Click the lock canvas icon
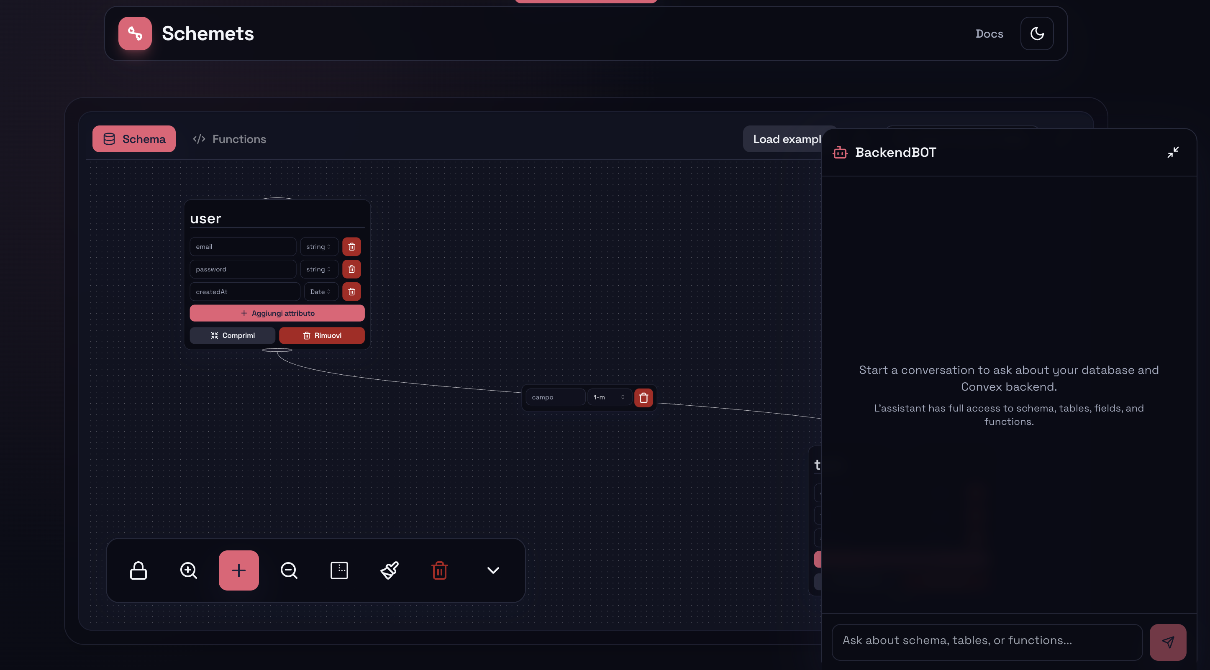1210x670 pixels. coord(138,570)
